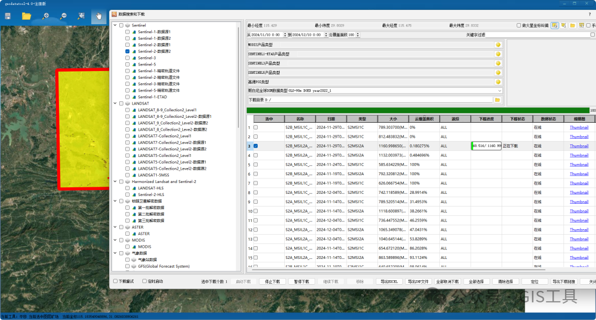Select the zoom out magnifier tool
The image size is (596, 320).
[63, 16]
